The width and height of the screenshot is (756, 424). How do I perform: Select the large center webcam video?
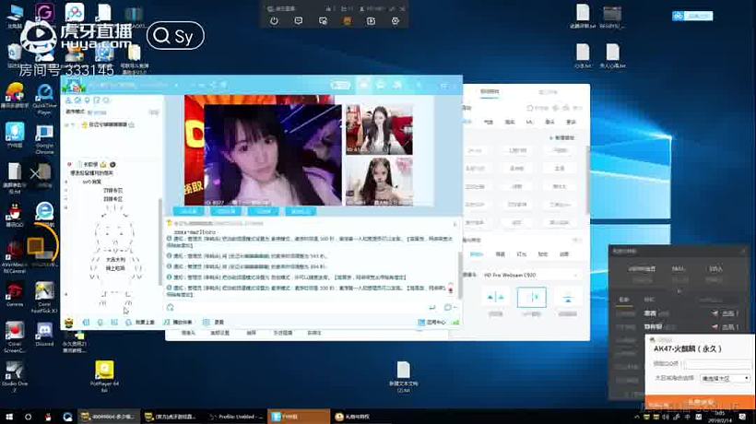(263, 152)
